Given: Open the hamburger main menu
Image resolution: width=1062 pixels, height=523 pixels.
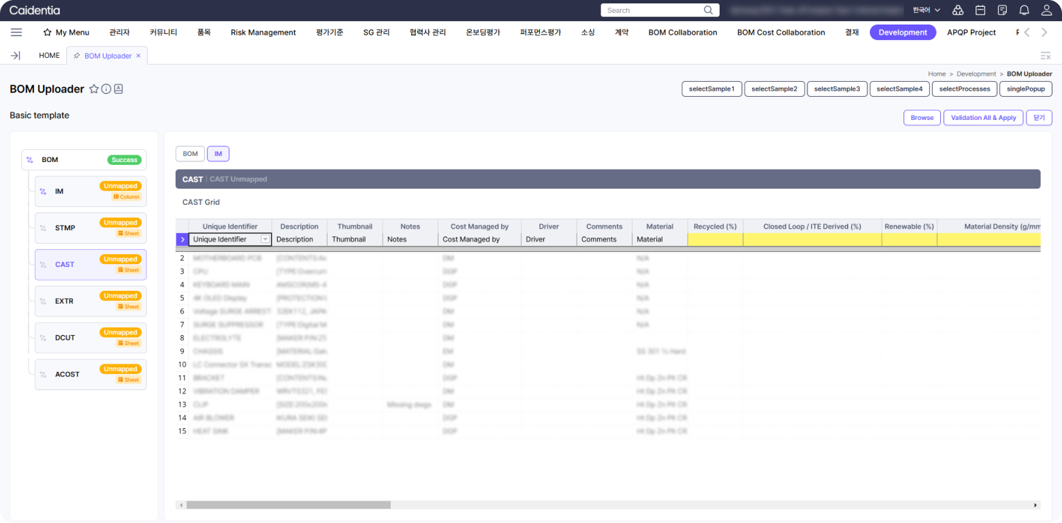Looking at the screenshot, I should (16, 32).
